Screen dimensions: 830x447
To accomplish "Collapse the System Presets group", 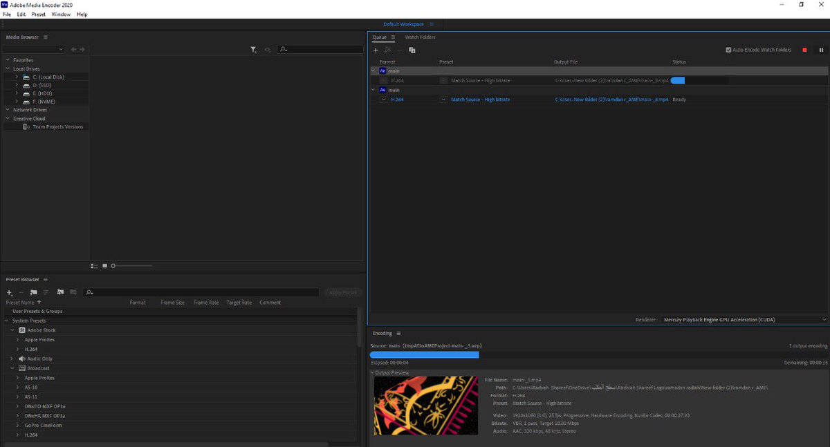I will pyautogui.click(x=7, y=321).
